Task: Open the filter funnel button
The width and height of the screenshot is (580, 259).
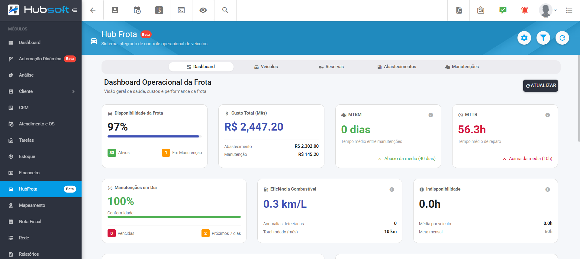Action: click(x=543, y=38)
